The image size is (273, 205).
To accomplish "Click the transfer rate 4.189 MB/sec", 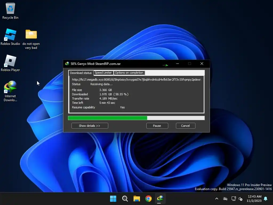I will tap(108, 98).
